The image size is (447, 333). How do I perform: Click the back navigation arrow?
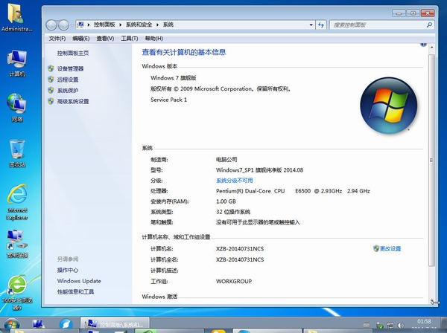51,25
